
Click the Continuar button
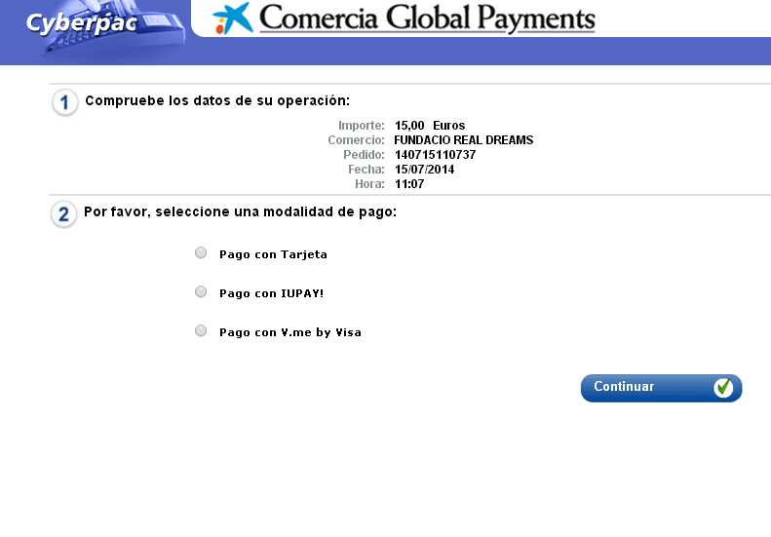662,388
